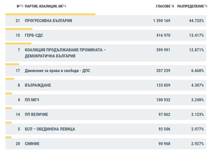Image resolution: width=211 pixels, height=151 pixels.
Task: Open the ВЪЗРАЖДАНЕ party row
Action: [38, 85]
